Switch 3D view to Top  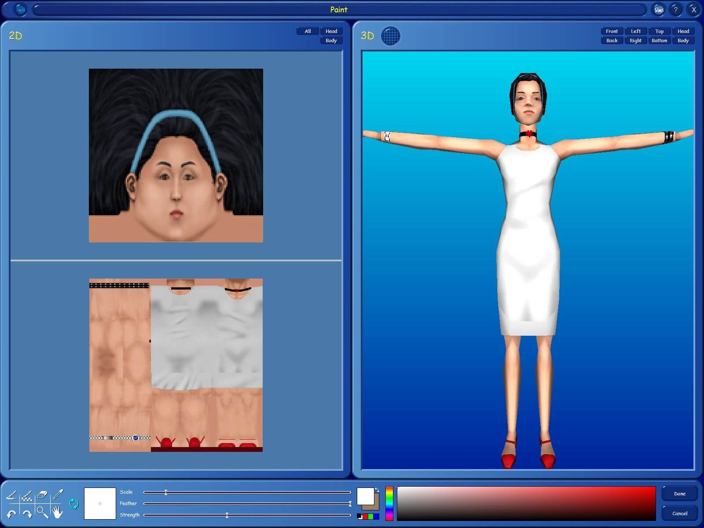[660, 31]
